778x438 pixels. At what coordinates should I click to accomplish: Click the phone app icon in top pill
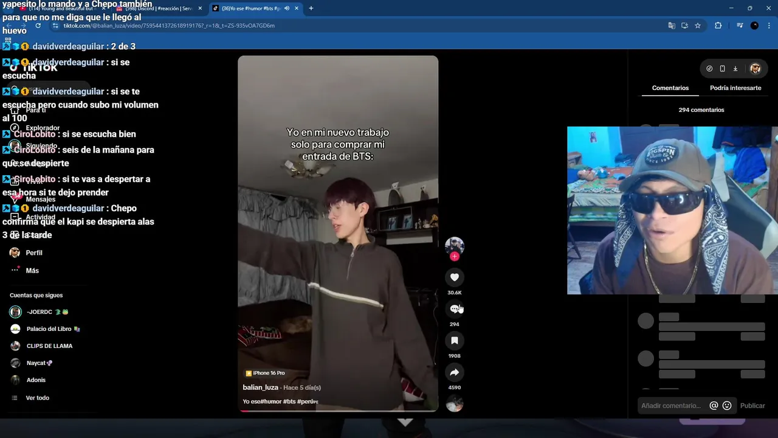point(722,69)
